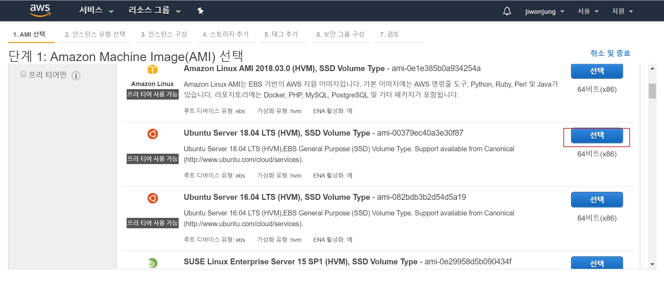Click the Amazon Linux AMI 2018.03.0 title
The image size is (664, 298).
tap(284, 68)
